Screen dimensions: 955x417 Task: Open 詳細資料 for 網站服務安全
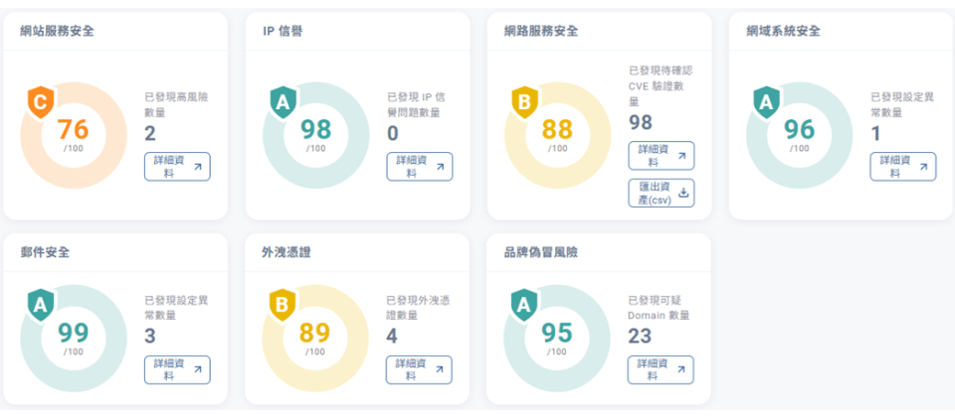point(176,166)
